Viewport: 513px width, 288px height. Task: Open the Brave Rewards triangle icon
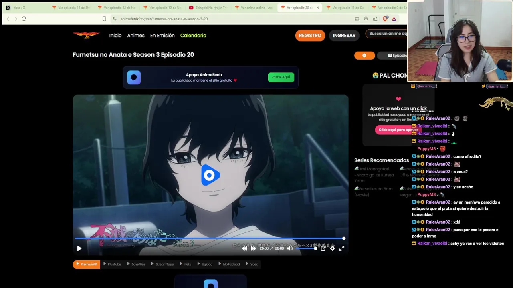[394, 19]
